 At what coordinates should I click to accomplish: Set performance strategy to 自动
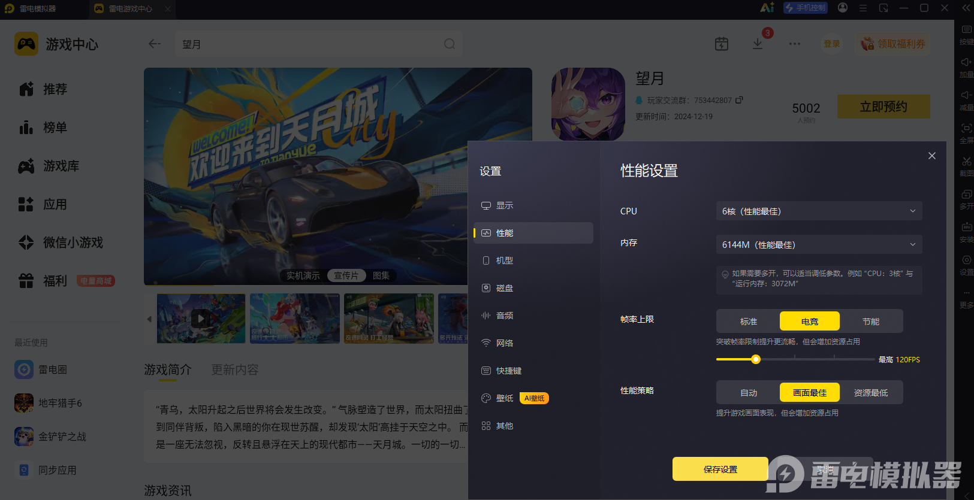749,393
